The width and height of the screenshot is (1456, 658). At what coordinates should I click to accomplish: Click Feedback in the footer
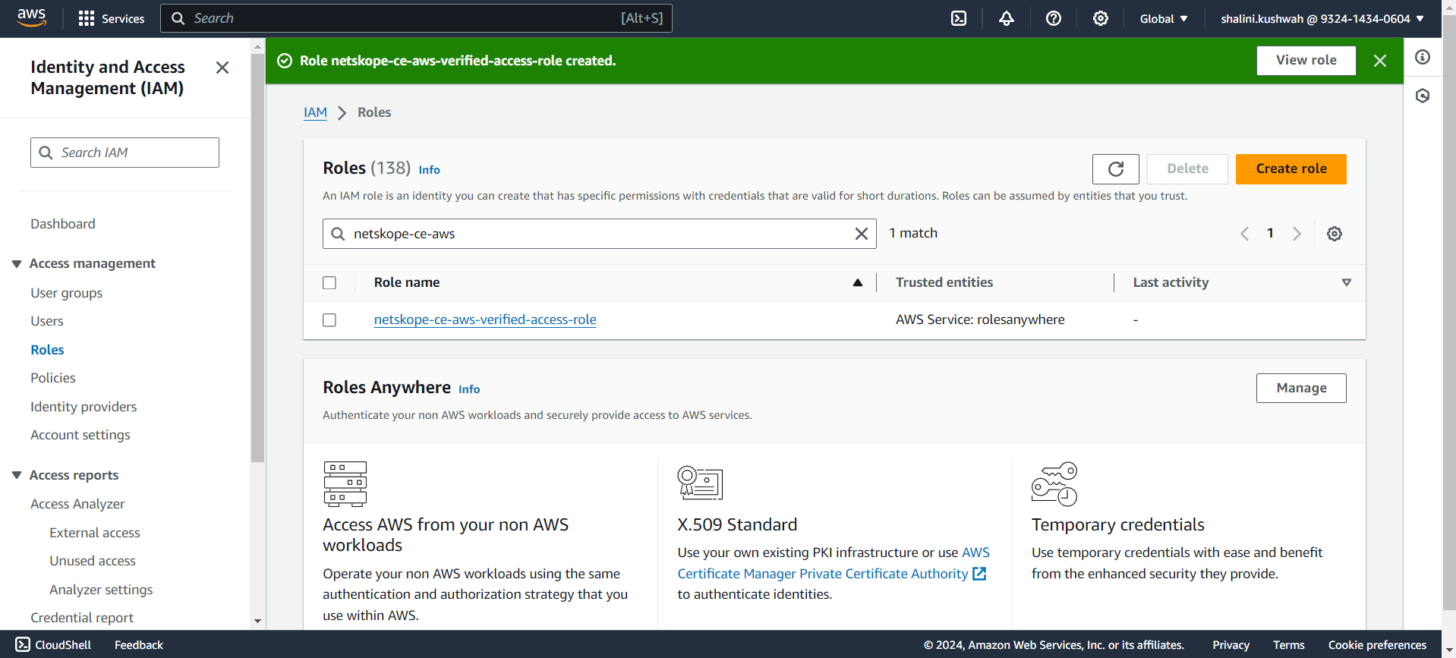[x=139, y=645]
